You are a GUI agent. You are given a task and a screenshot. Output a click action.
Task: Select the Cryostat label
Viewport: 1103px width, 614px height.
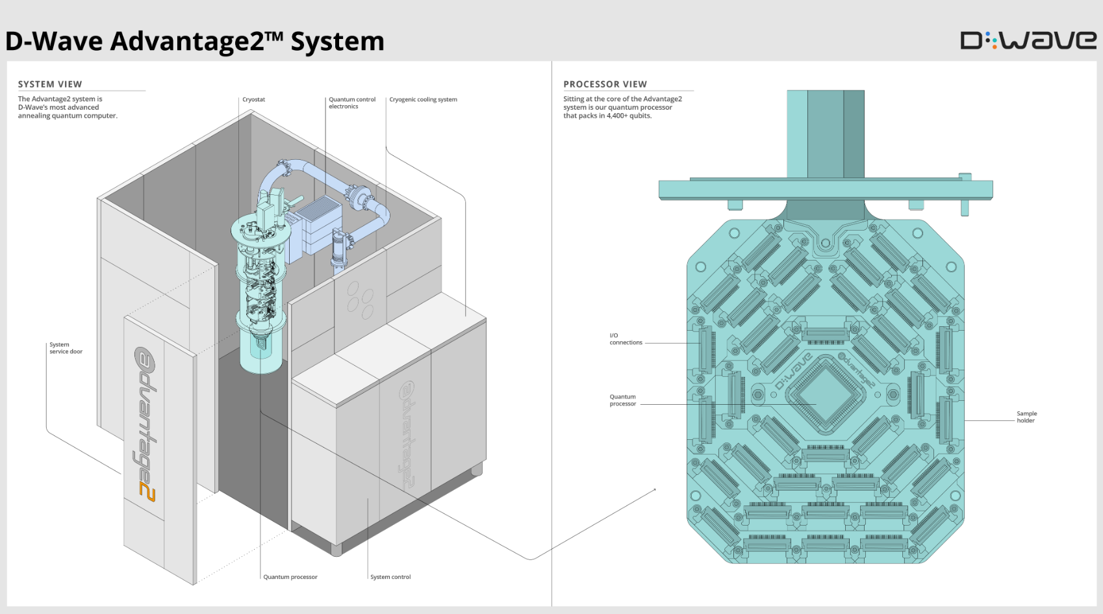(253, 99)
